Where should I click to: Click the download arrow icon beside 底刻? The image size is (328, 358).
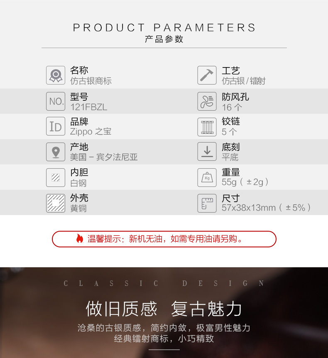point(207,152)
